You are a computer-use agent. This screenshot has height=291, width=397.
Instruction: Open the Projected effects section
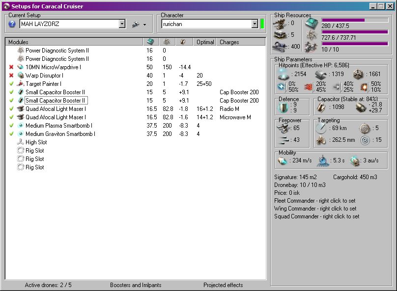223,285
